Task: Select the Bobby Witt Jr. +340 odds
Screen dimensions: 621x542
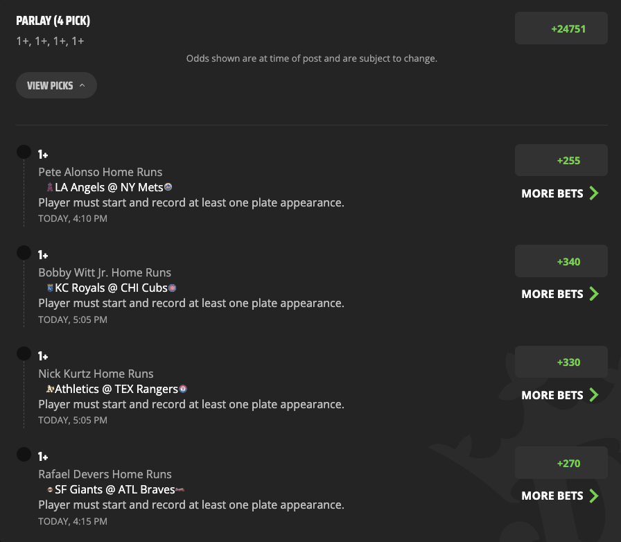Action: click(561, 261)
